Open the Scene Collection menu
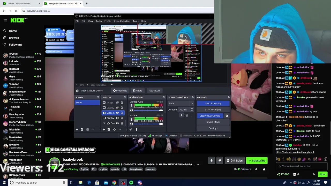 click(122, 21)
